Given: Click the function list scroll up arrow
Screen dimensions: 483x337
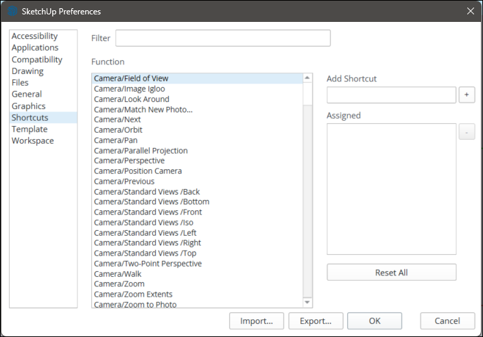Looking at the screenshot, I should coord(307,78).
